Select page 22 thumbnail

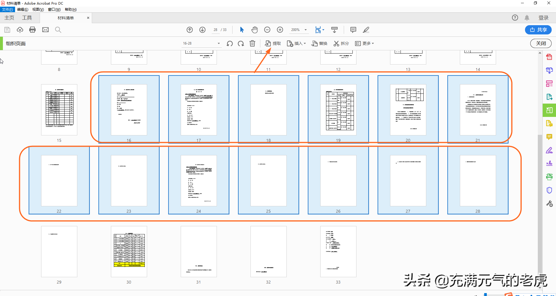[59, 181]
